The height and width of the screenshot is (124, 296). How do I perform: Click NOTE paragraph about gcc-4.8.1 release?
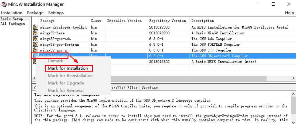coord(161,118)
